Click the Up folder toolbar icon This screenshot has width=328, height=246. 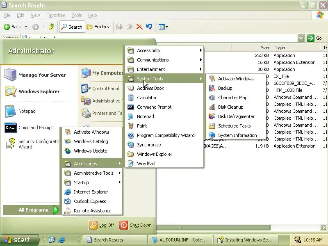tap(52, 27)
